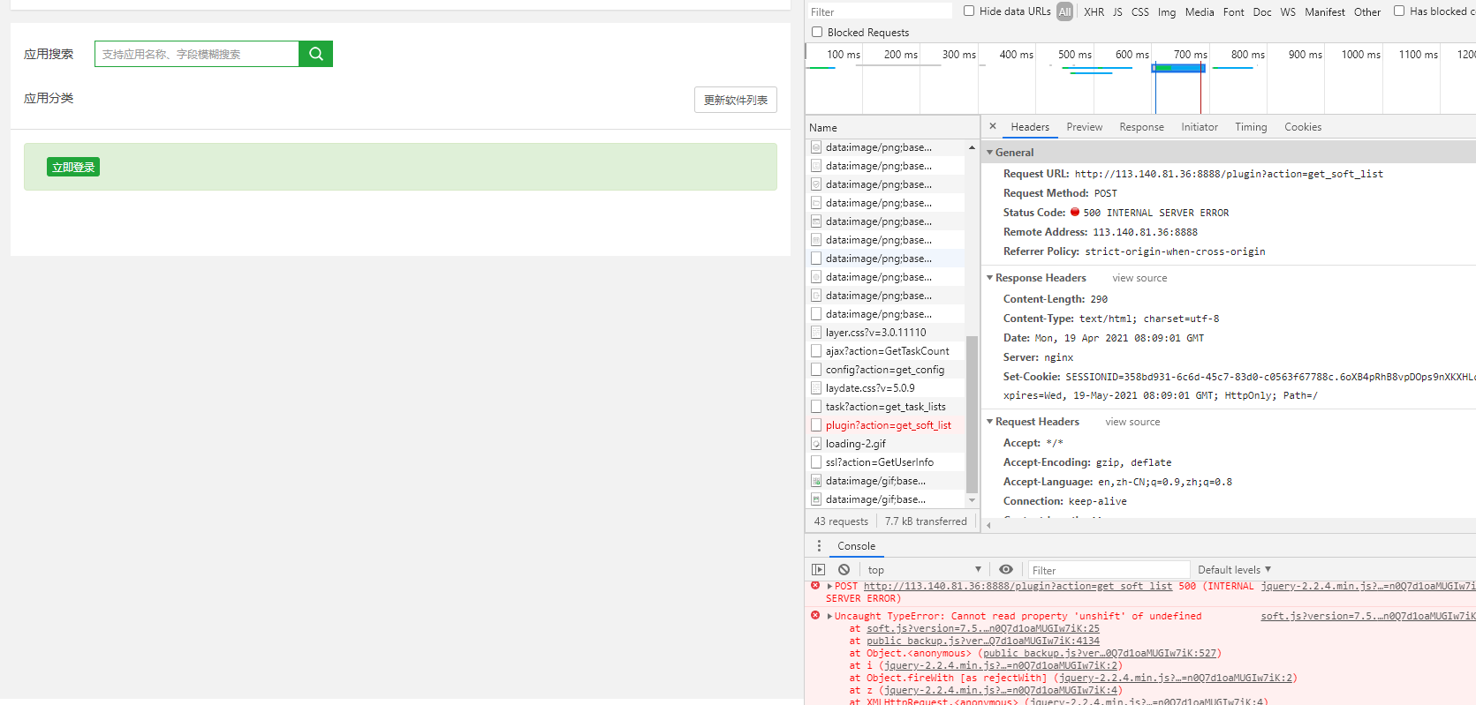Click file icon of loading-2.gif row
Screen dimensions: 1476x705
(816, 444)
